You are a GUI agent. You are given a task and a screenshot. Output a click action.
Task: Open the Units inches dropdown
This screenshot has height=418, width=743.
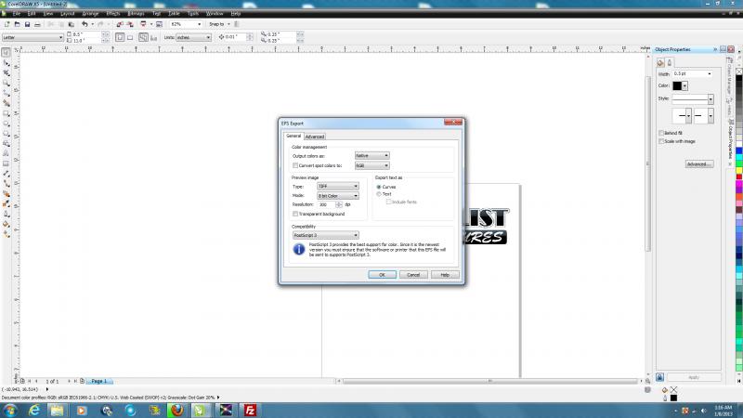tap(193, 37)
